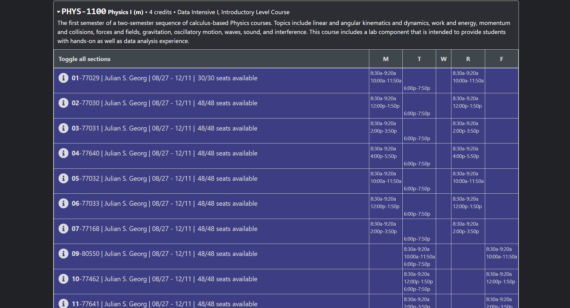Click Tuesday 12:00p-1:50p in section 10
The image size is (570, 308).
pyautogui.click(x=418, y=282)
